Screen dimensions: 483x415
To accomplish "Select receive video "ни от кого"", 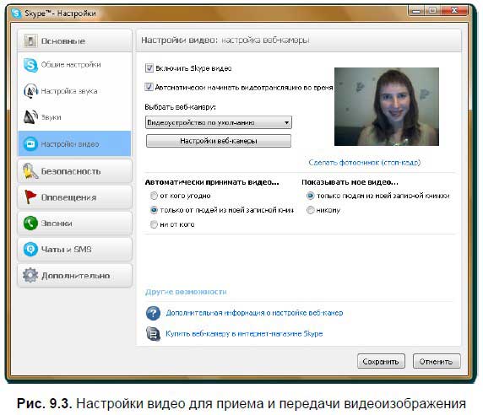I will (154, 224).
